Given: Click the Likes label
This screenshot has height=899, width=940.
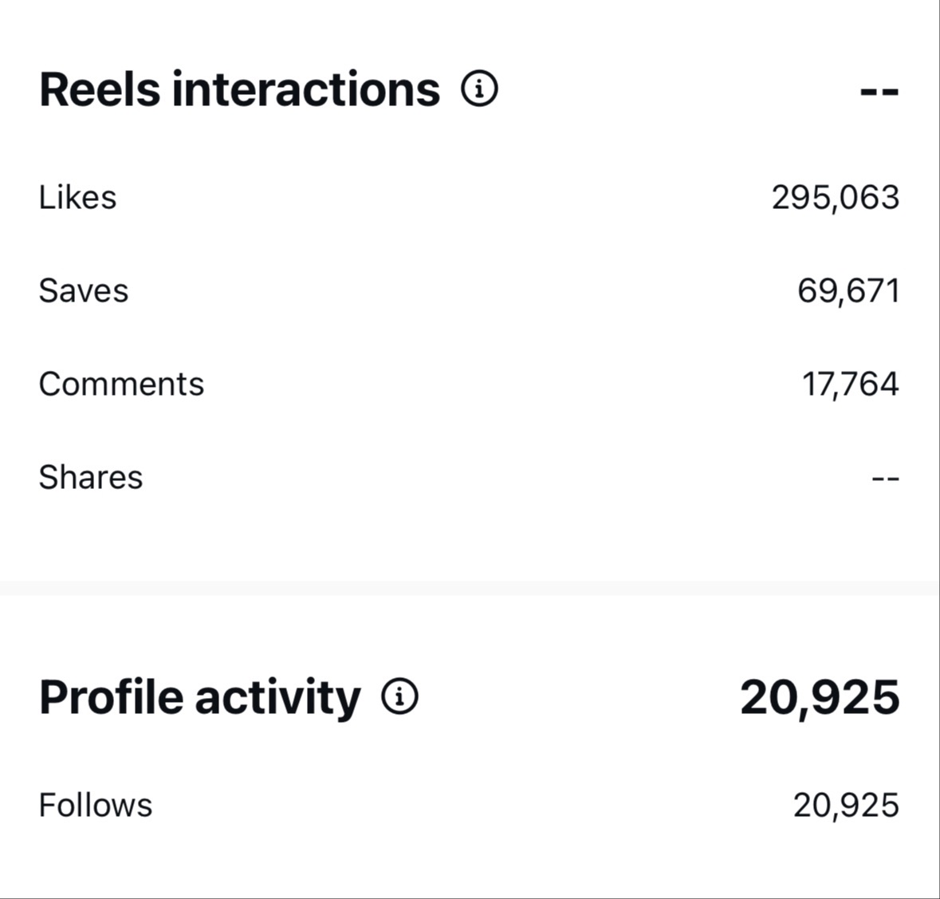Looking at the screenshot, I should point(77,197).
